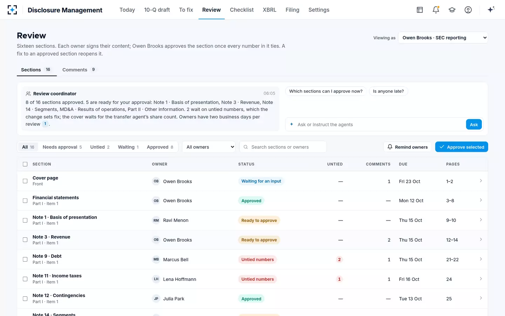Open the All owners filter dropdown
Image resolution: width=505 pixels, height=316 pixels.
pos(209,147)
